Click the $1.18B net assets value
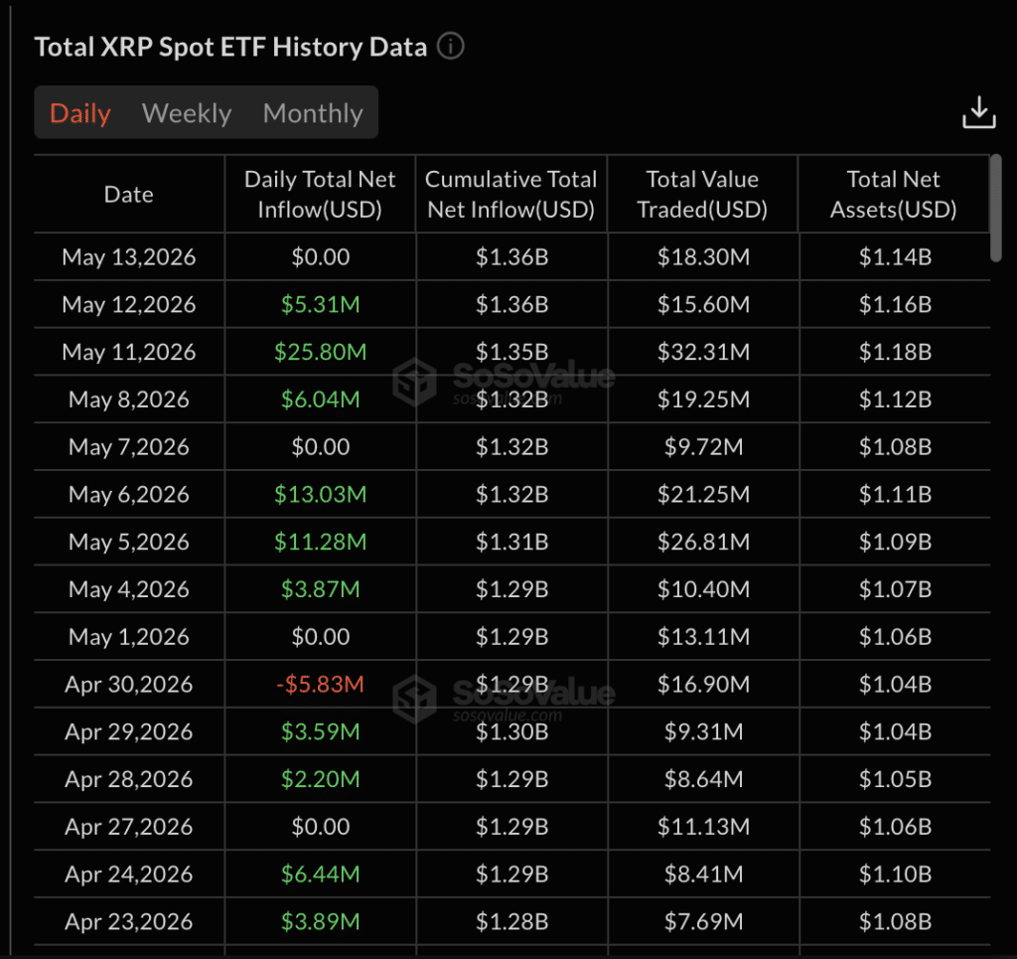Screen dimensions: 1017x959 [x=895, y=352]
